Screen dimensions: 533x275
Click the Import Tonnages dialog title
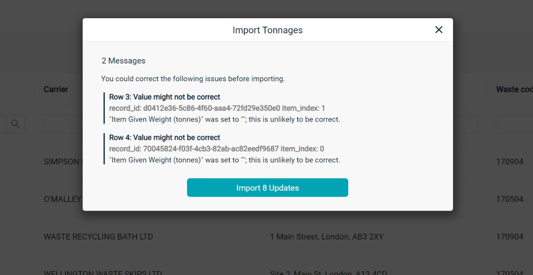[267, 30]
